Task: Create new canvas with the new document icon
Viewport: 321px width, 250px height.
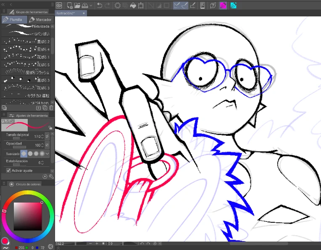Action: coord(70,5)
